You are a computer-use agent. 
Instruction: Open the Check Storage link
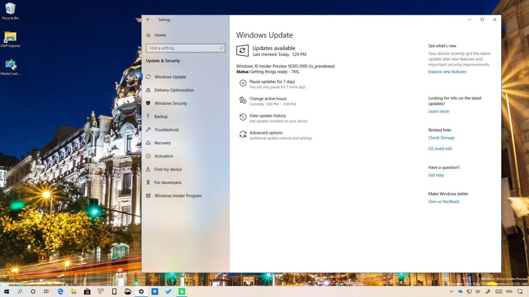tap(441, 138)
